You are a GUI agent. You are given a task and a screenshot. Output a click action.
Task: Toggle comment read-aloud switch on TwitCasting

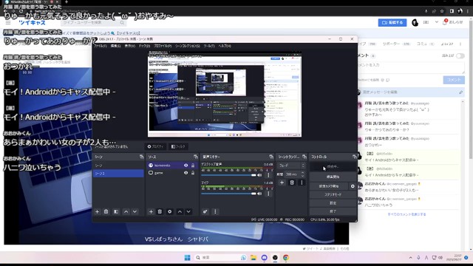click(x=460, y=56)
